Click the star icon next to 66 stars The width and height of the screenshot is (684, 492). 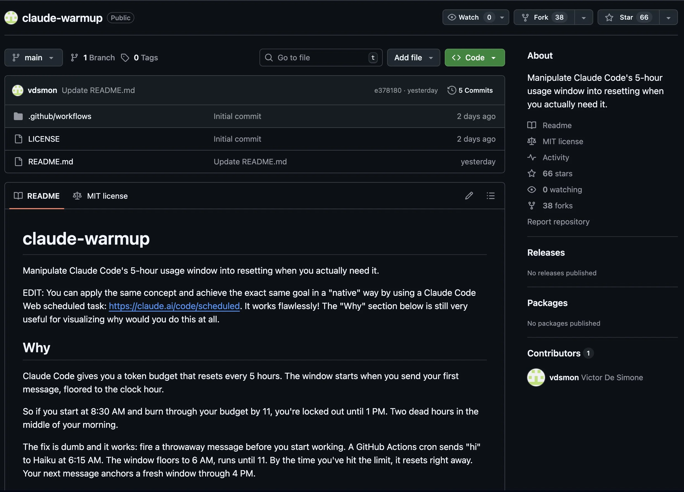pyautogui.click(x=532, y=174)
